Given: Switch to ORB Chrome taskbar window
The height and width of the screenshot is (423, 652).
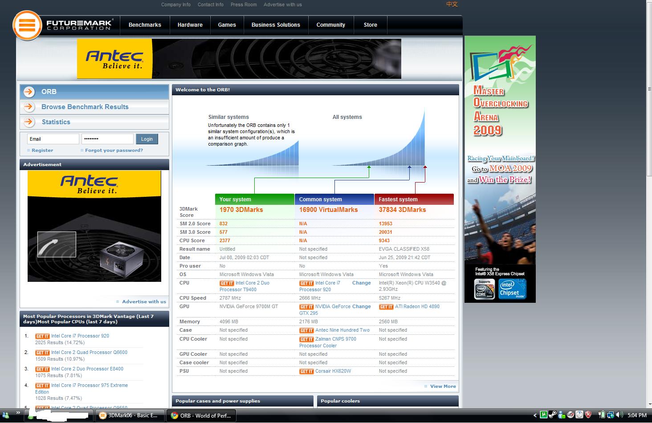Looking at the screenshot, I should [x=202, y=415].
